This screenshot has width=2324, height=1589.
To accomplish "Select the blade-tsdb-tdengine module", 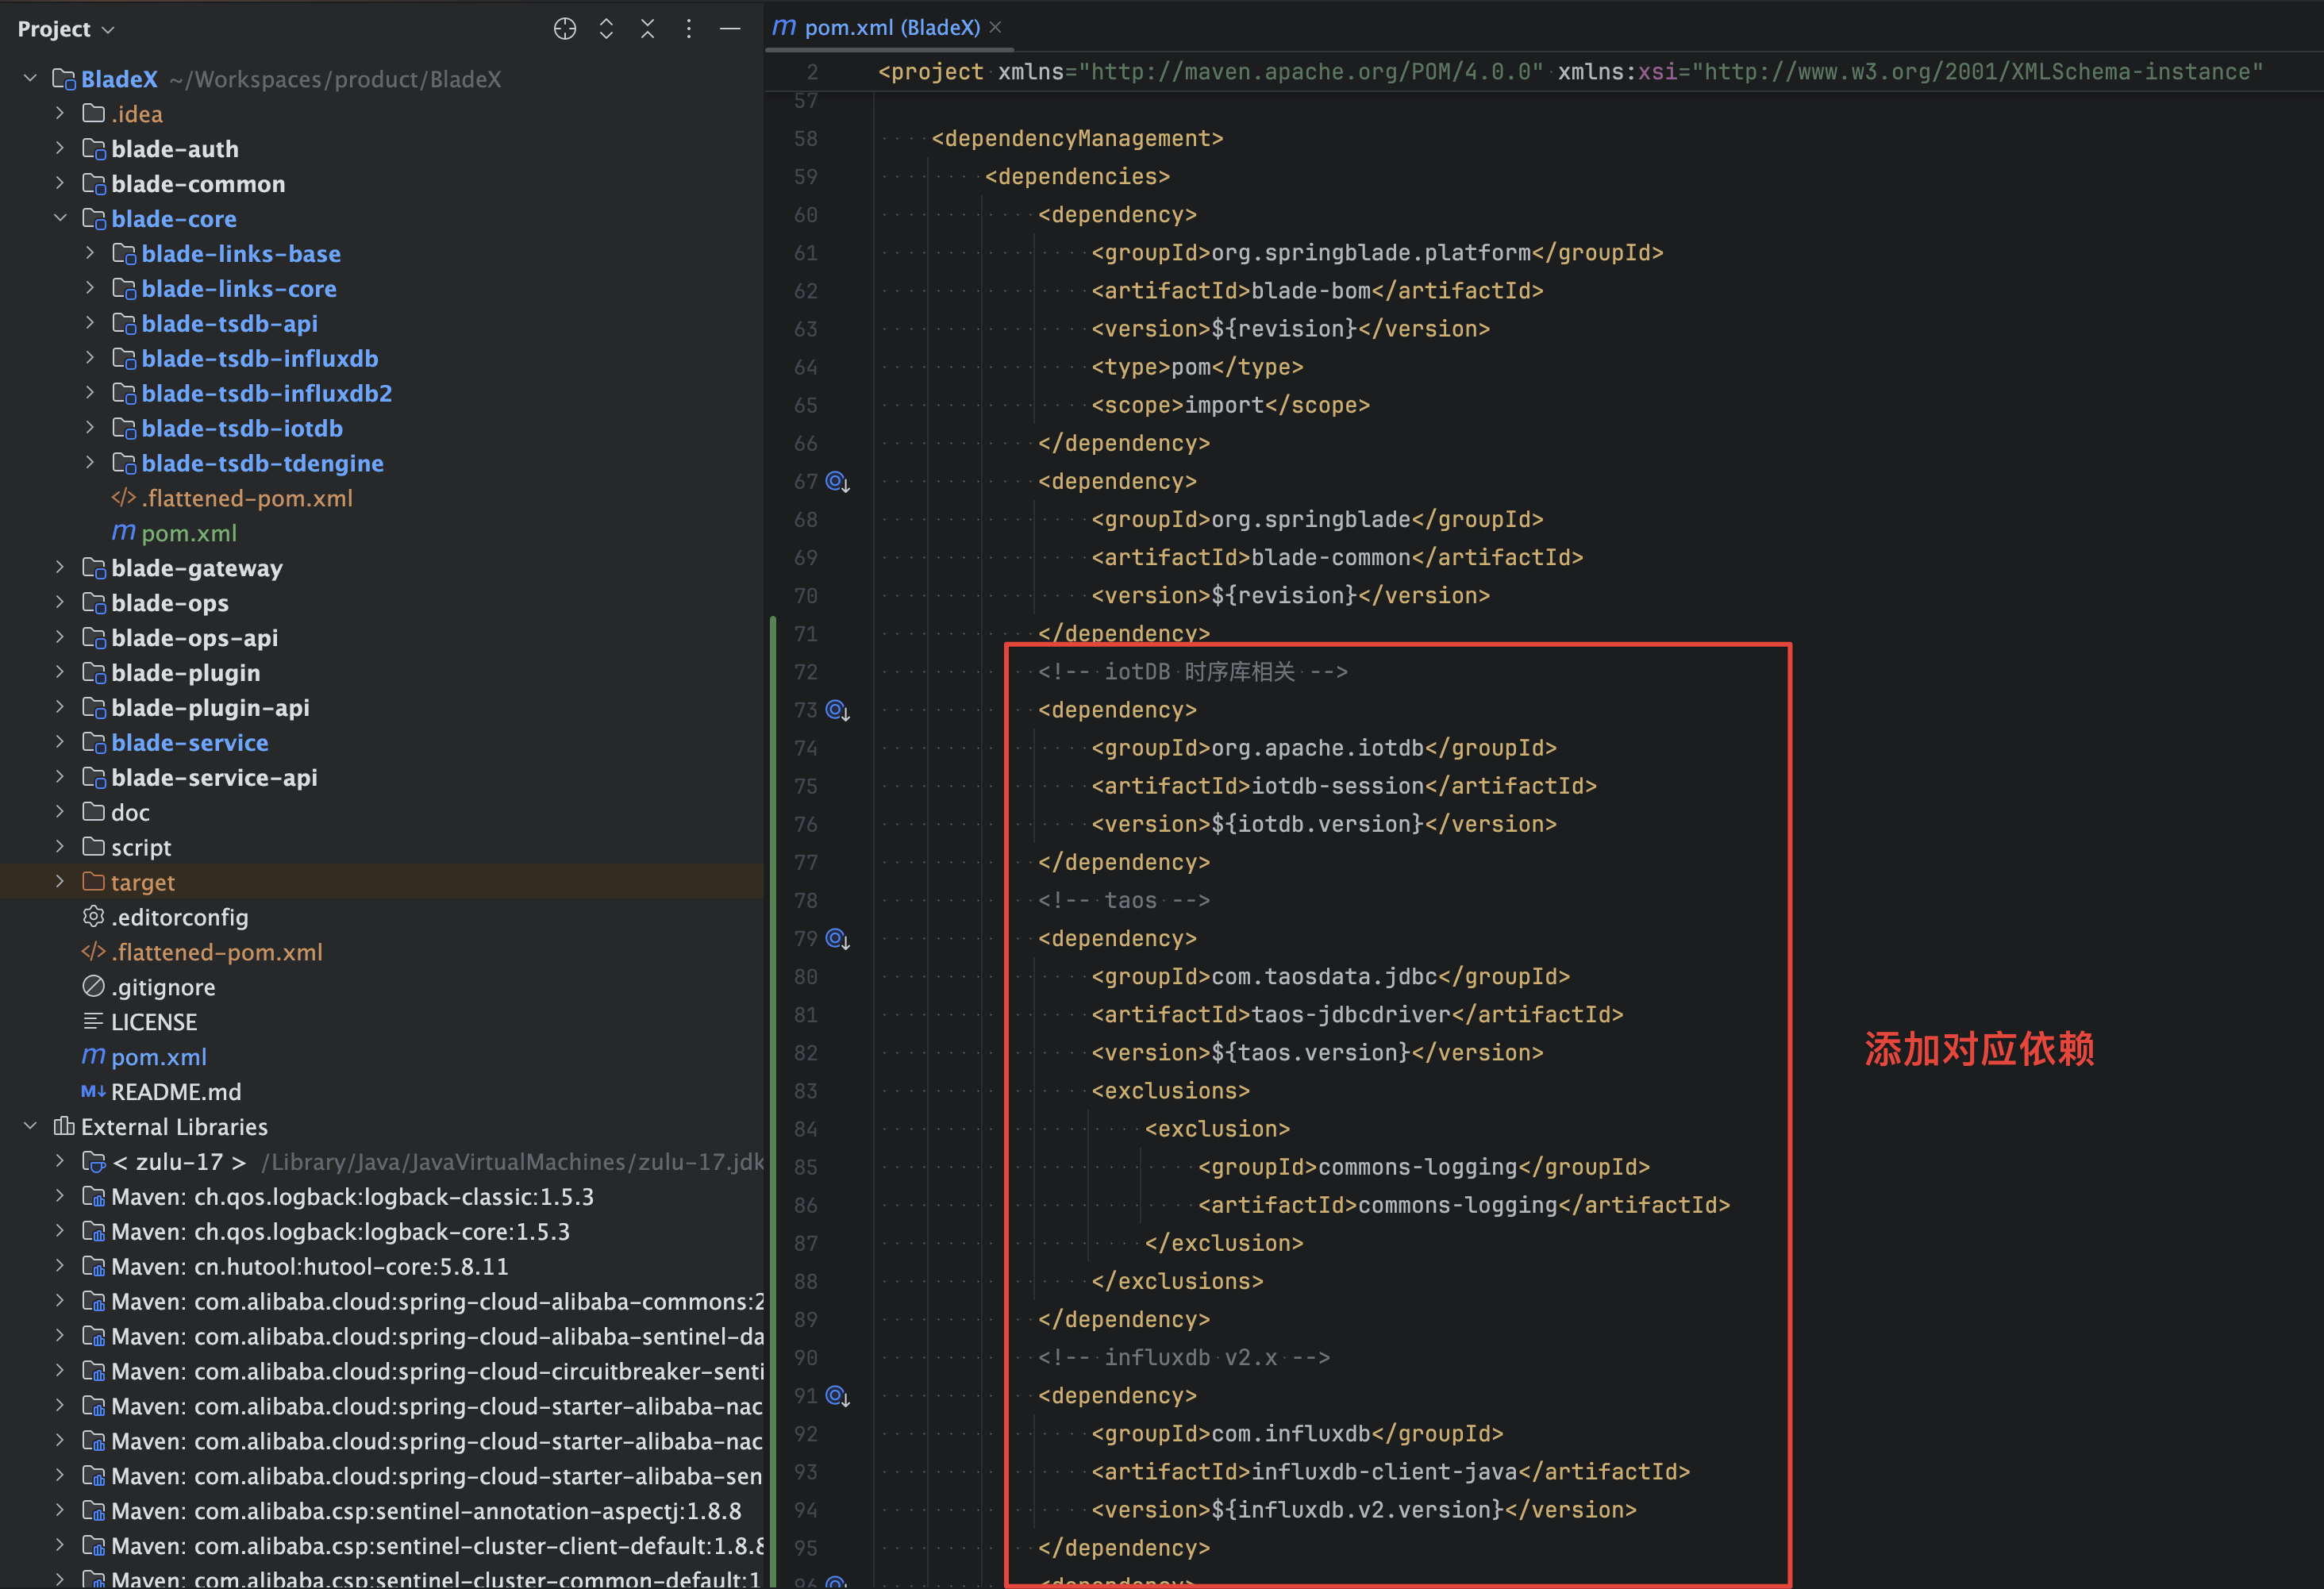I will click(x=262, y=463).
